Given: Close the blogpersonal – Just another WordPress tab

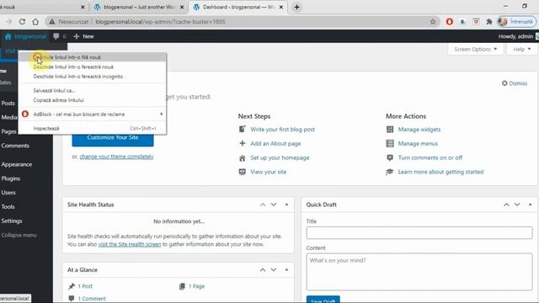Looking at the screenshot, I should pyautogui.click(x=182, y=7).
